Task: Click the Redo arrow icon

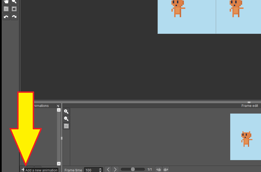Action: [14, 16]
